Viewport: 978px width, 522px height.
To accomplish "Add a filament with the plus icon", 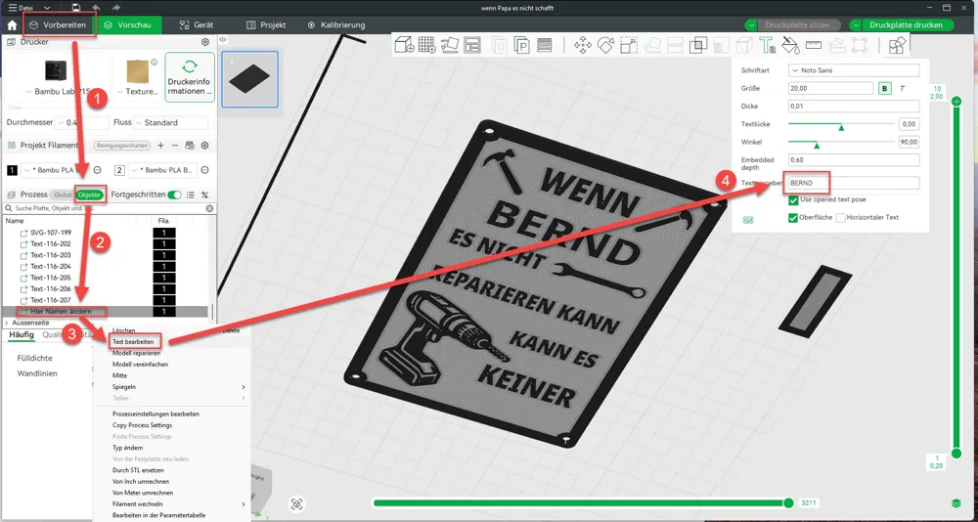I will [160, 146].
